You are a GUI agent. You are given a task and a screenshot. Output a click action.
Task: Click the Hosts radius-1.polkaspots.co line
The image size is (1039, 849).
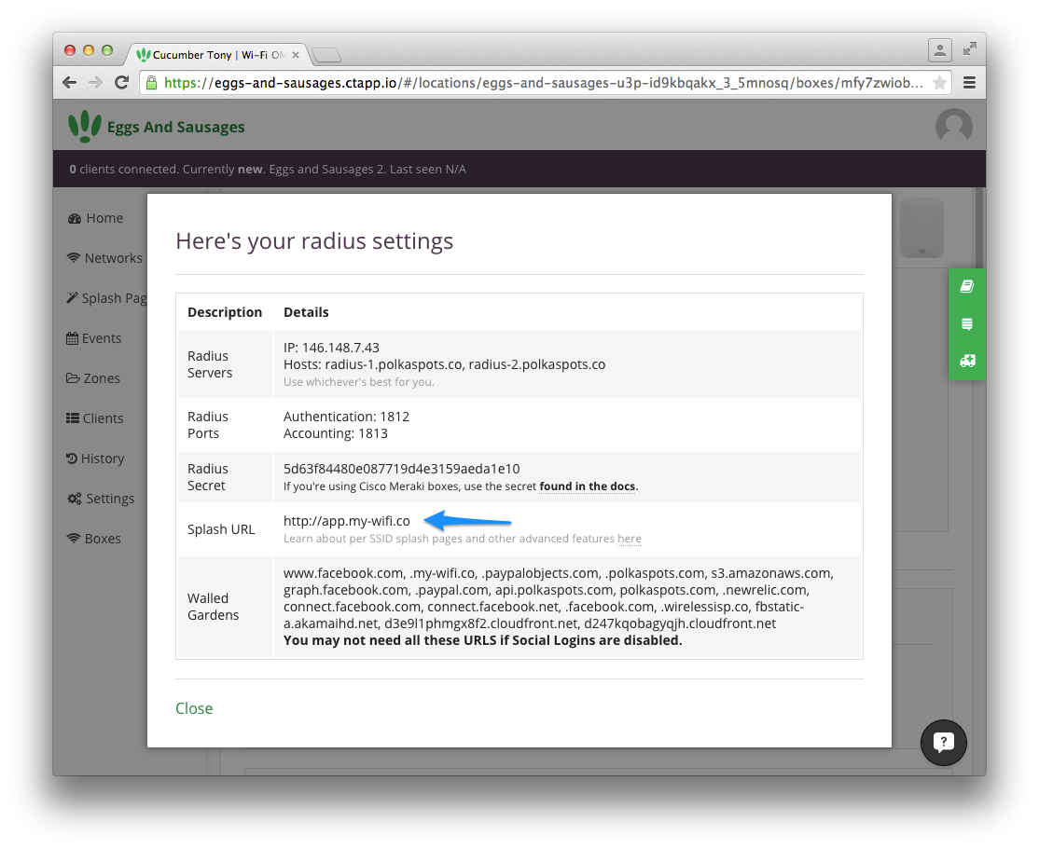(x=445, y=364)
